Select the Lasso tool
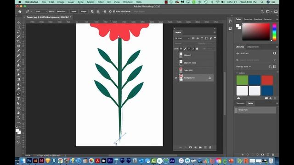 pos(18,32)
